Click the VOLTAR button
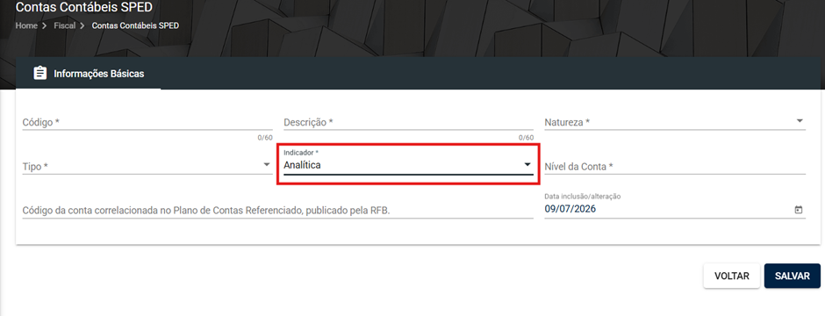The height and width of the screenshot is (316, 825). (x=731, y=276)
